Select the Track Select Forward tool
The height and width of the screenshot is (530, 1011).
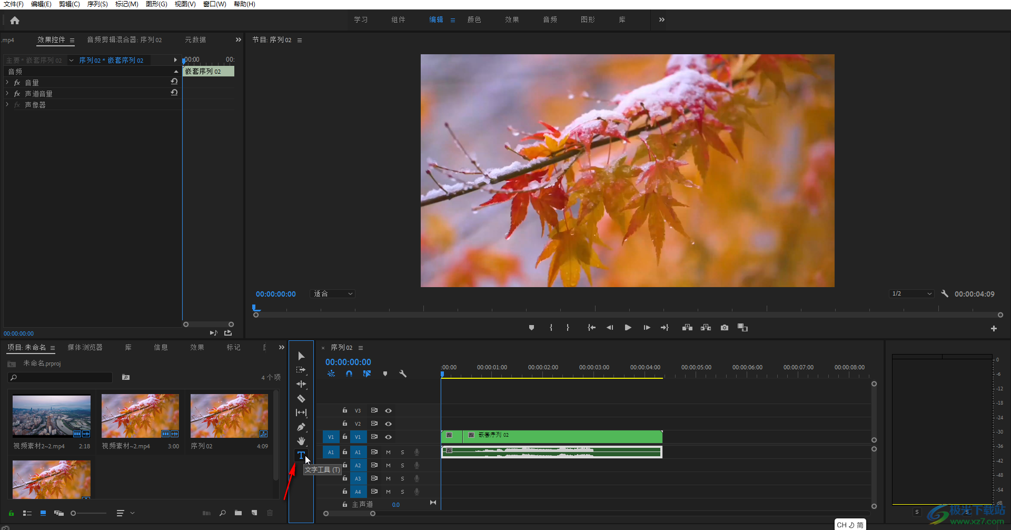coord(301,370)
